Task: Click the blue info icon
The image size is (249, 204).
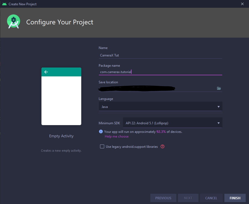Action: [x=101, y=131]
